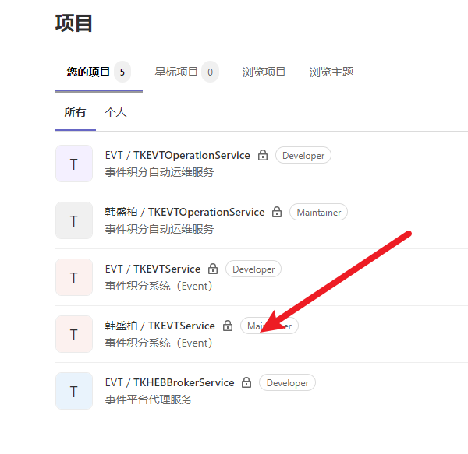Click the lock icon beside EVT / TKEVTService
Viewport: 468px width, 454px height.
[x=213, y=269]
